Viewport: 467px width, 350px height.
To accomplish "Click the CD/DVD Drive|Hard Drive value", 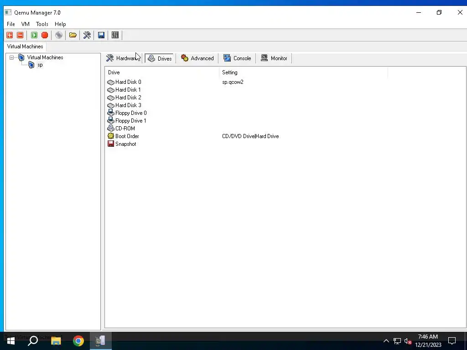I will [250, 136].
